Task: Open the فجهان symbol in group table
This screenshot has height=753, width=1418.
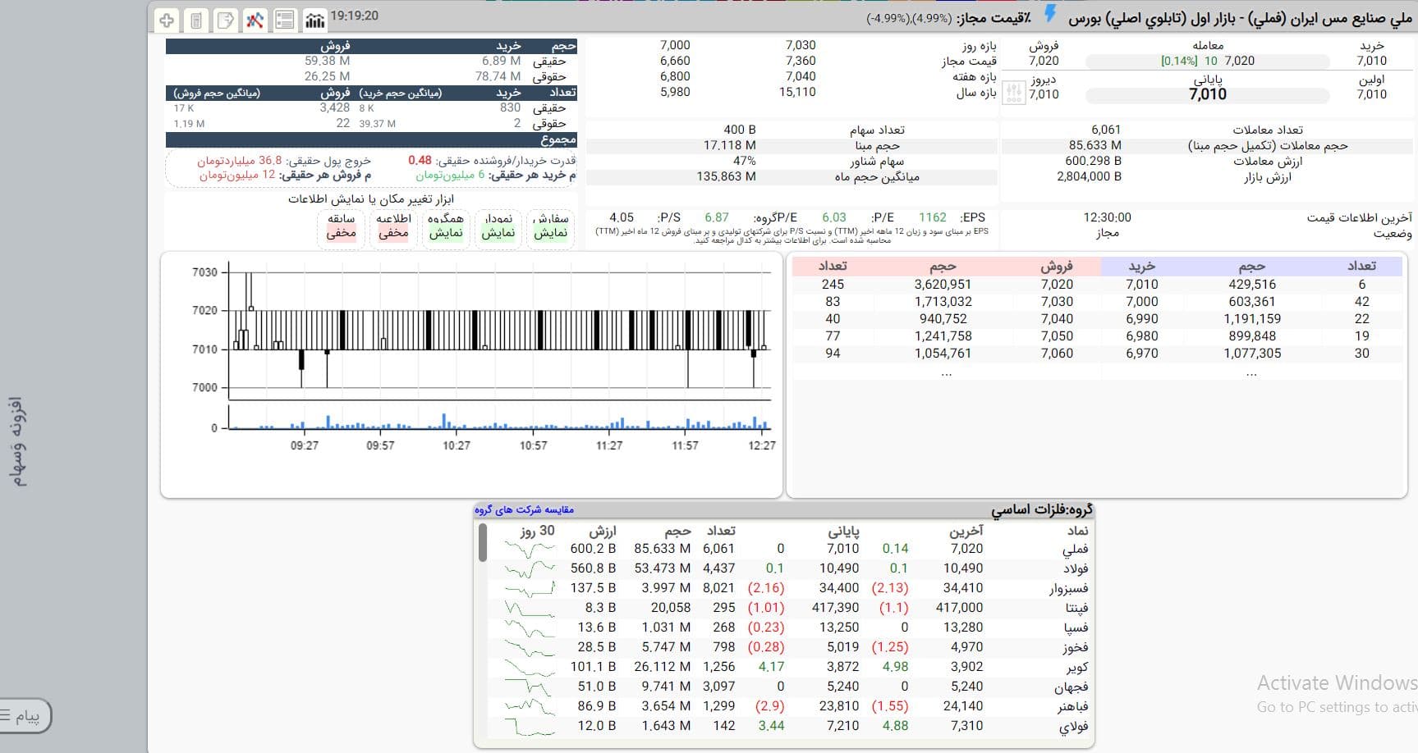Action: [1072, 687]
